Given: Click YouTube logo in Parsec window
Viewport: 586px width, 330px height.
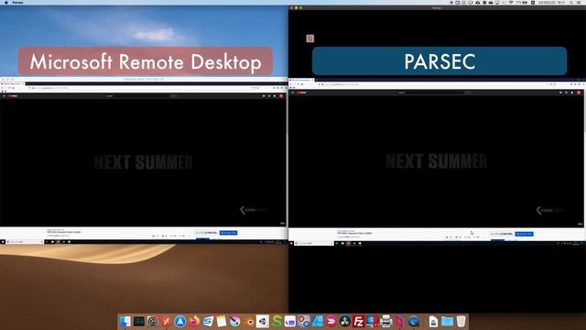Looking at the screenshot, I should 302,92.
